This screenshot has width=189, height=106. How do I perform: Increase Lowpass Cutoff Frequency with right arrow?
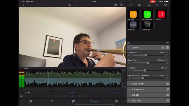pyautogui.click(x=167, y=78)
